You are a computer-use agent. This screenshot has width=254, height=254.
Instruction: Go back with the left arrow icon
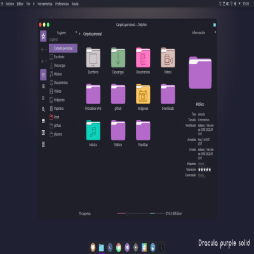click(x=43, y=50)
